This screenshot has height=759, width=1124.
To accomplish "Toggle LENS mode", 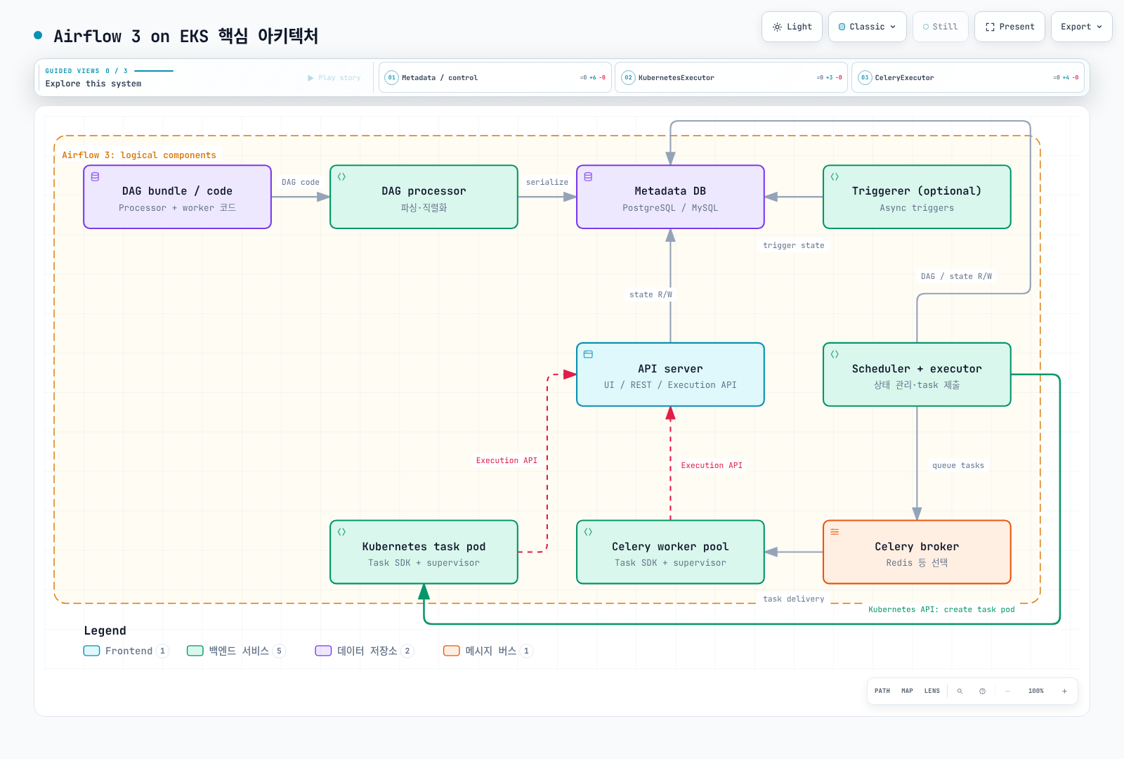I will pyautogui.click(x=932, y=691).
